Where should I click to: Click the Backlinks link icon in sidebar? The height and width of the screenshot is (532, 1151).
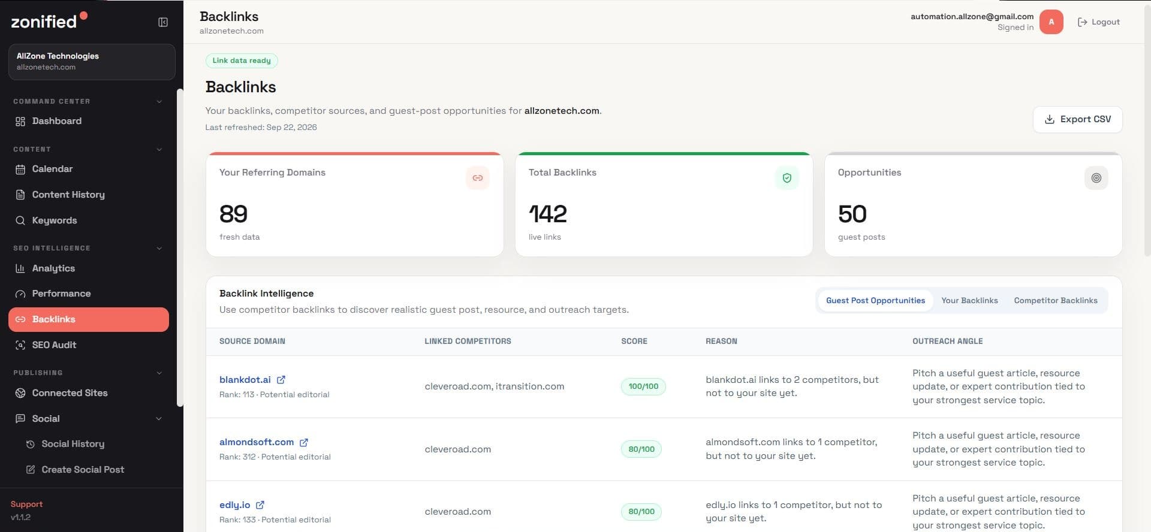tap(20, 319)
